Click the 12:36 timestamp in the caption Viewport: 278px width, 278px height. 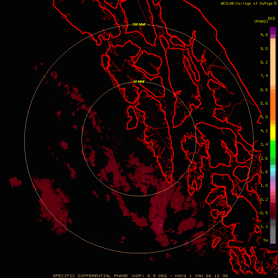pyautogui.click(x=221, y=276)
